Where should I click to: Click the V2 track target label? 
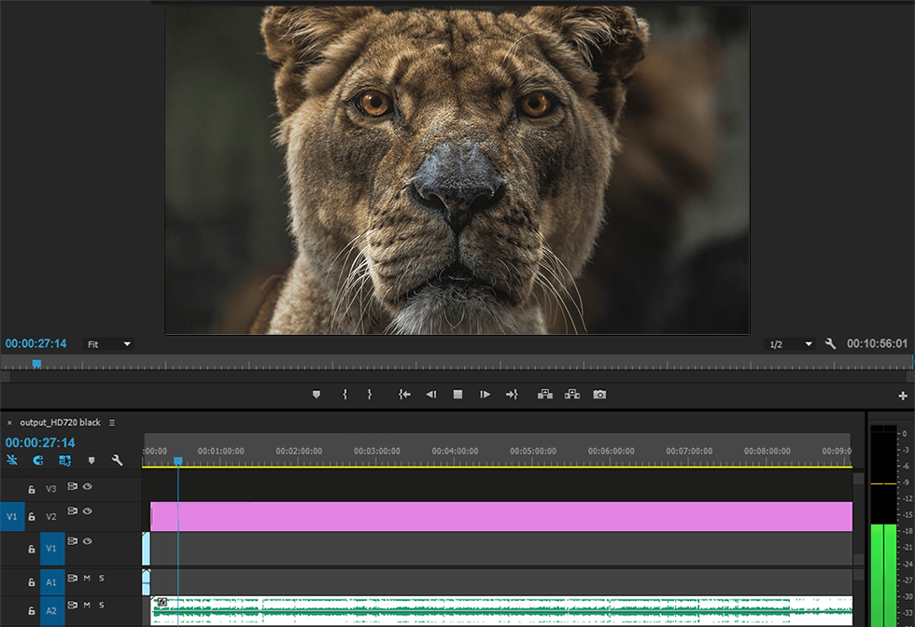[x=51, y=516]
